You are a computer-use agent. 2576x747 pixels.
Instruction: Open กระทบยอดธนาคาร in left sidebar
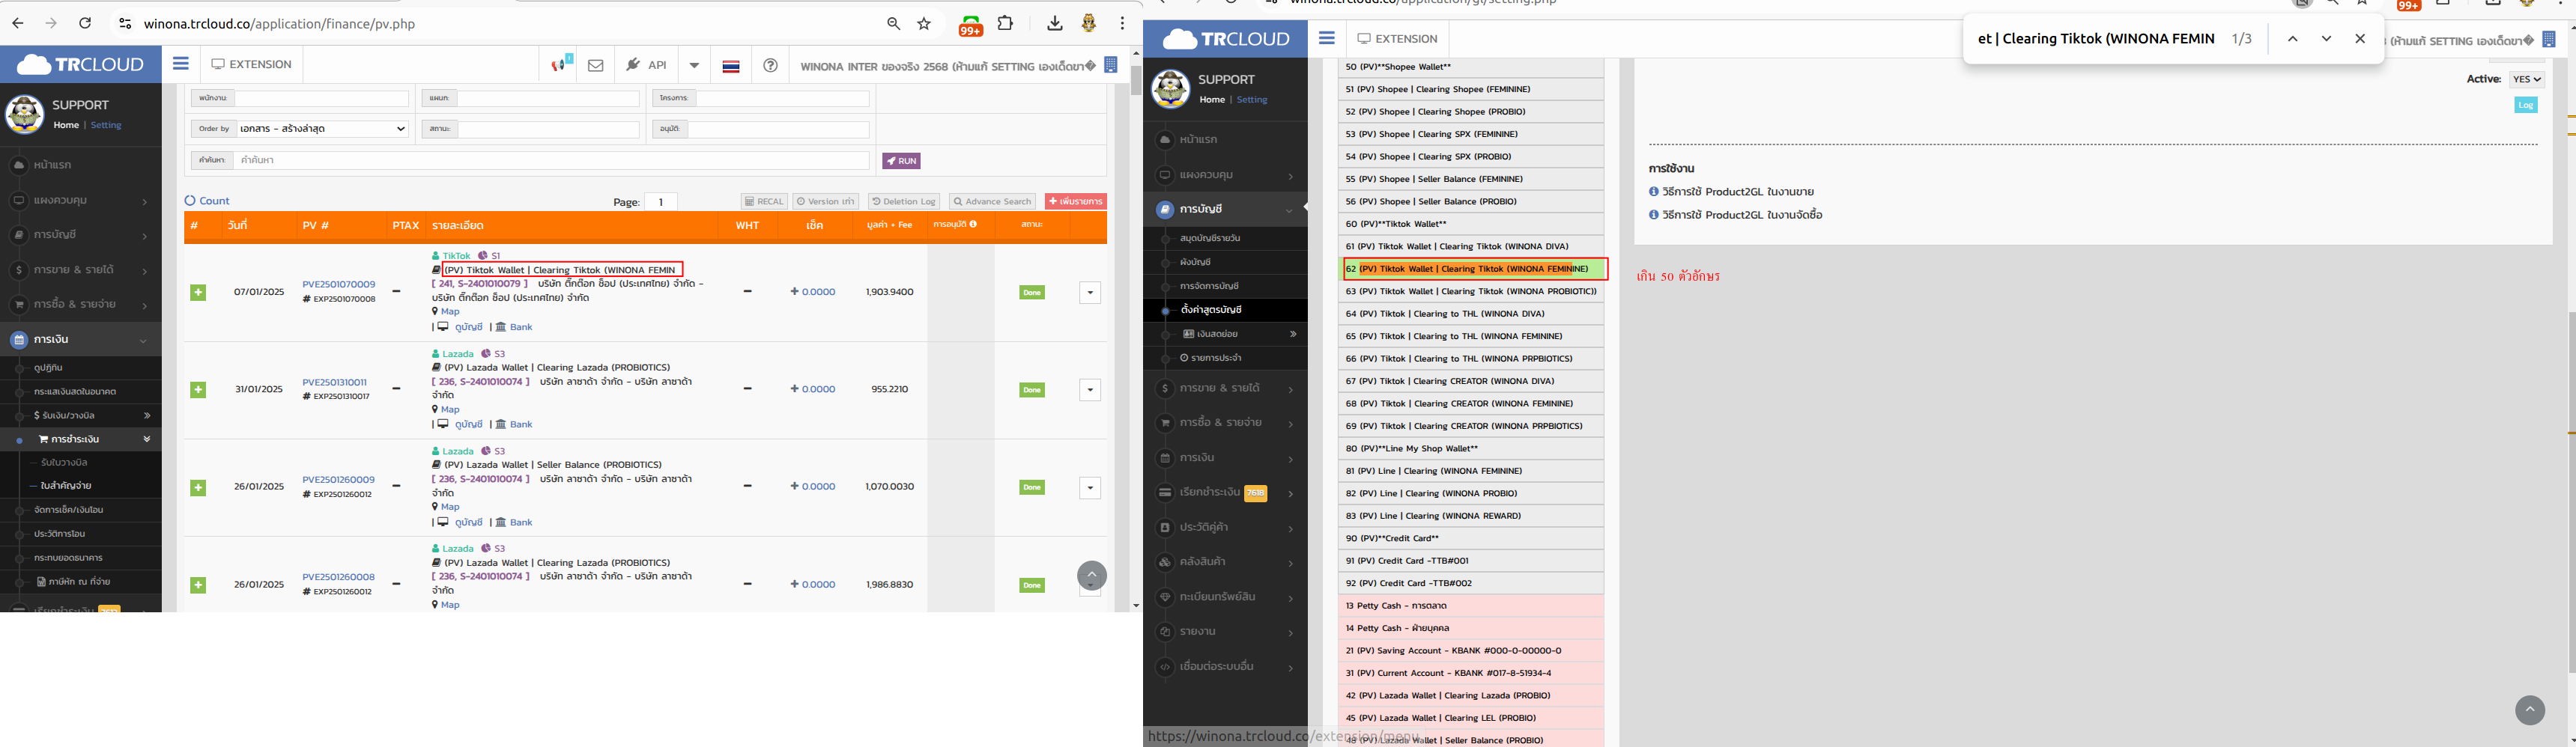[68, 557]
